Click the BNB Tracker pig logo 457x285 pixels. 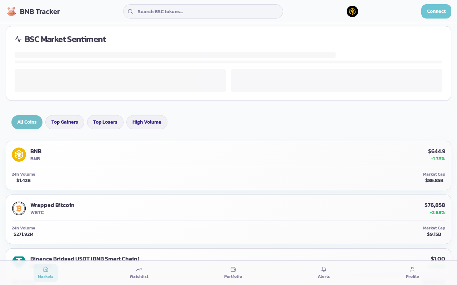pyautogui.click(x=11, y=11)
